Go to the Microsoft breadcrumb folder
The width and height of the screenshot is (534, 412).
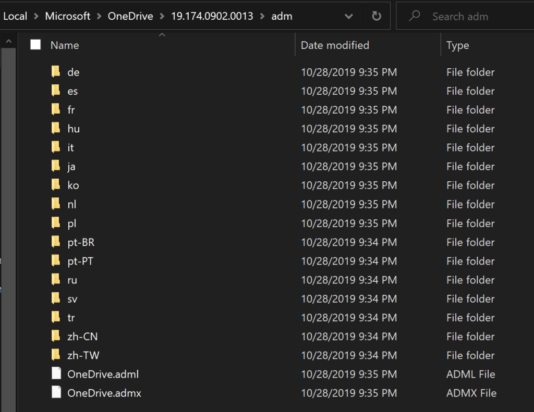[x=67, y=16]
